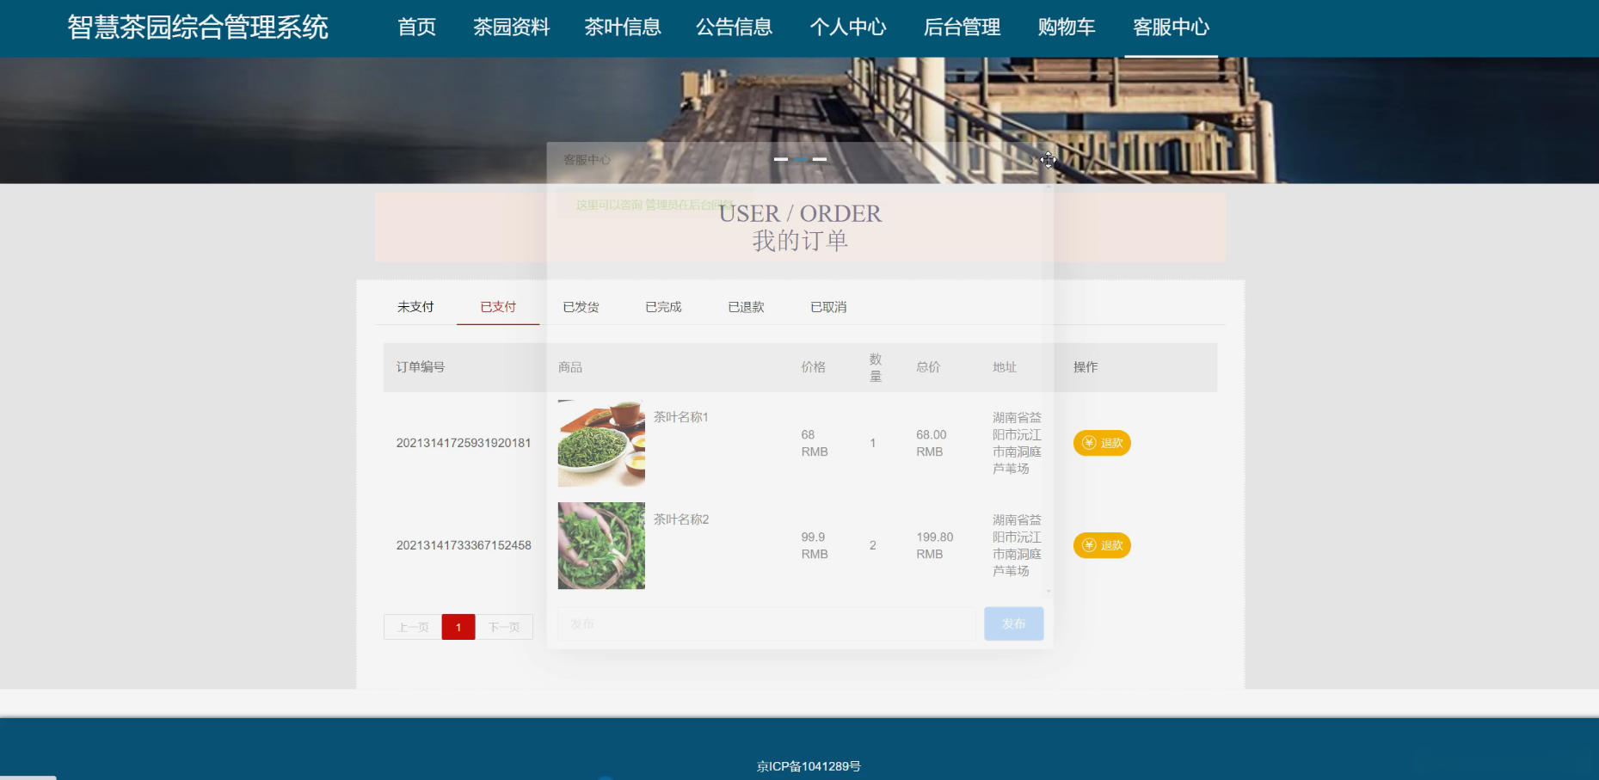Click the 68.00 RMB total price
This screenshot has width=1599, height=780.
click(x=932, y=443)
